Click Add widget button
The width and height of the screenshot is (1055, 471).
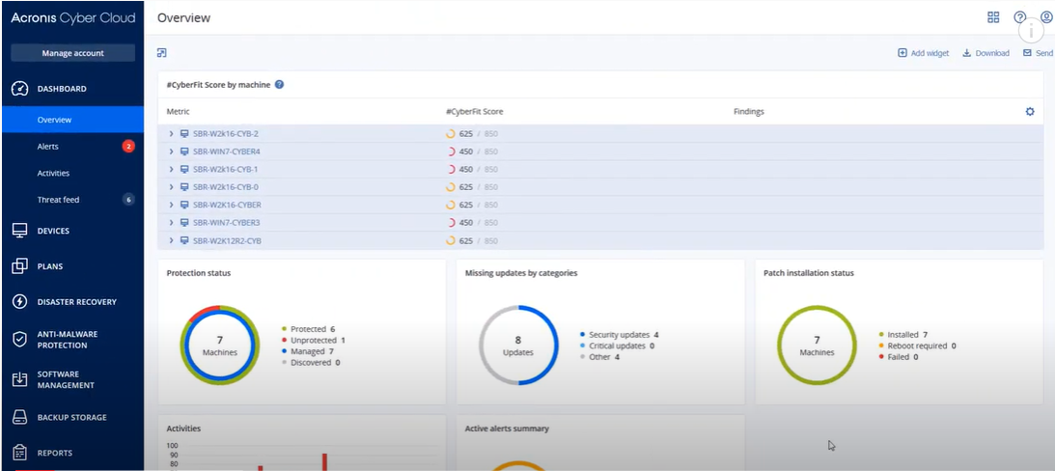[x=923, y=53]
